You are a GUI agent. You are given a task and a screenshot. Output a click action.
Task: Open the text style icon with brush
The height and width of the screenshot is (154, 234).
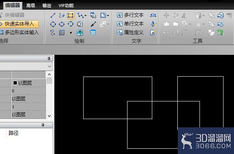[153, 24]
